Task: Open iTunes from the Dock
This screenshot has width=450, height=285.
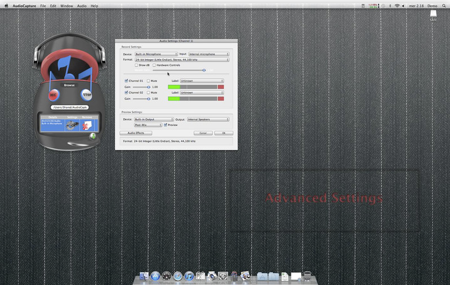Action: pyautogui.click(x=189, y=276)
